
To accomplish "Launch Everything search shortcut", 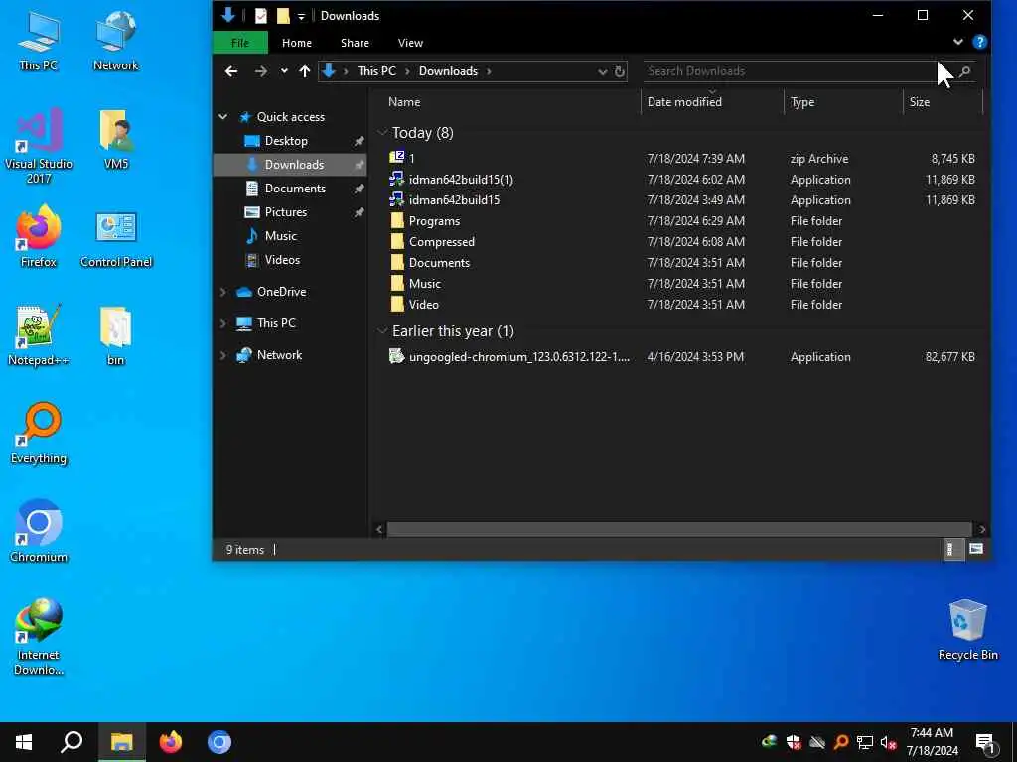I will click(x=39, y=434).
